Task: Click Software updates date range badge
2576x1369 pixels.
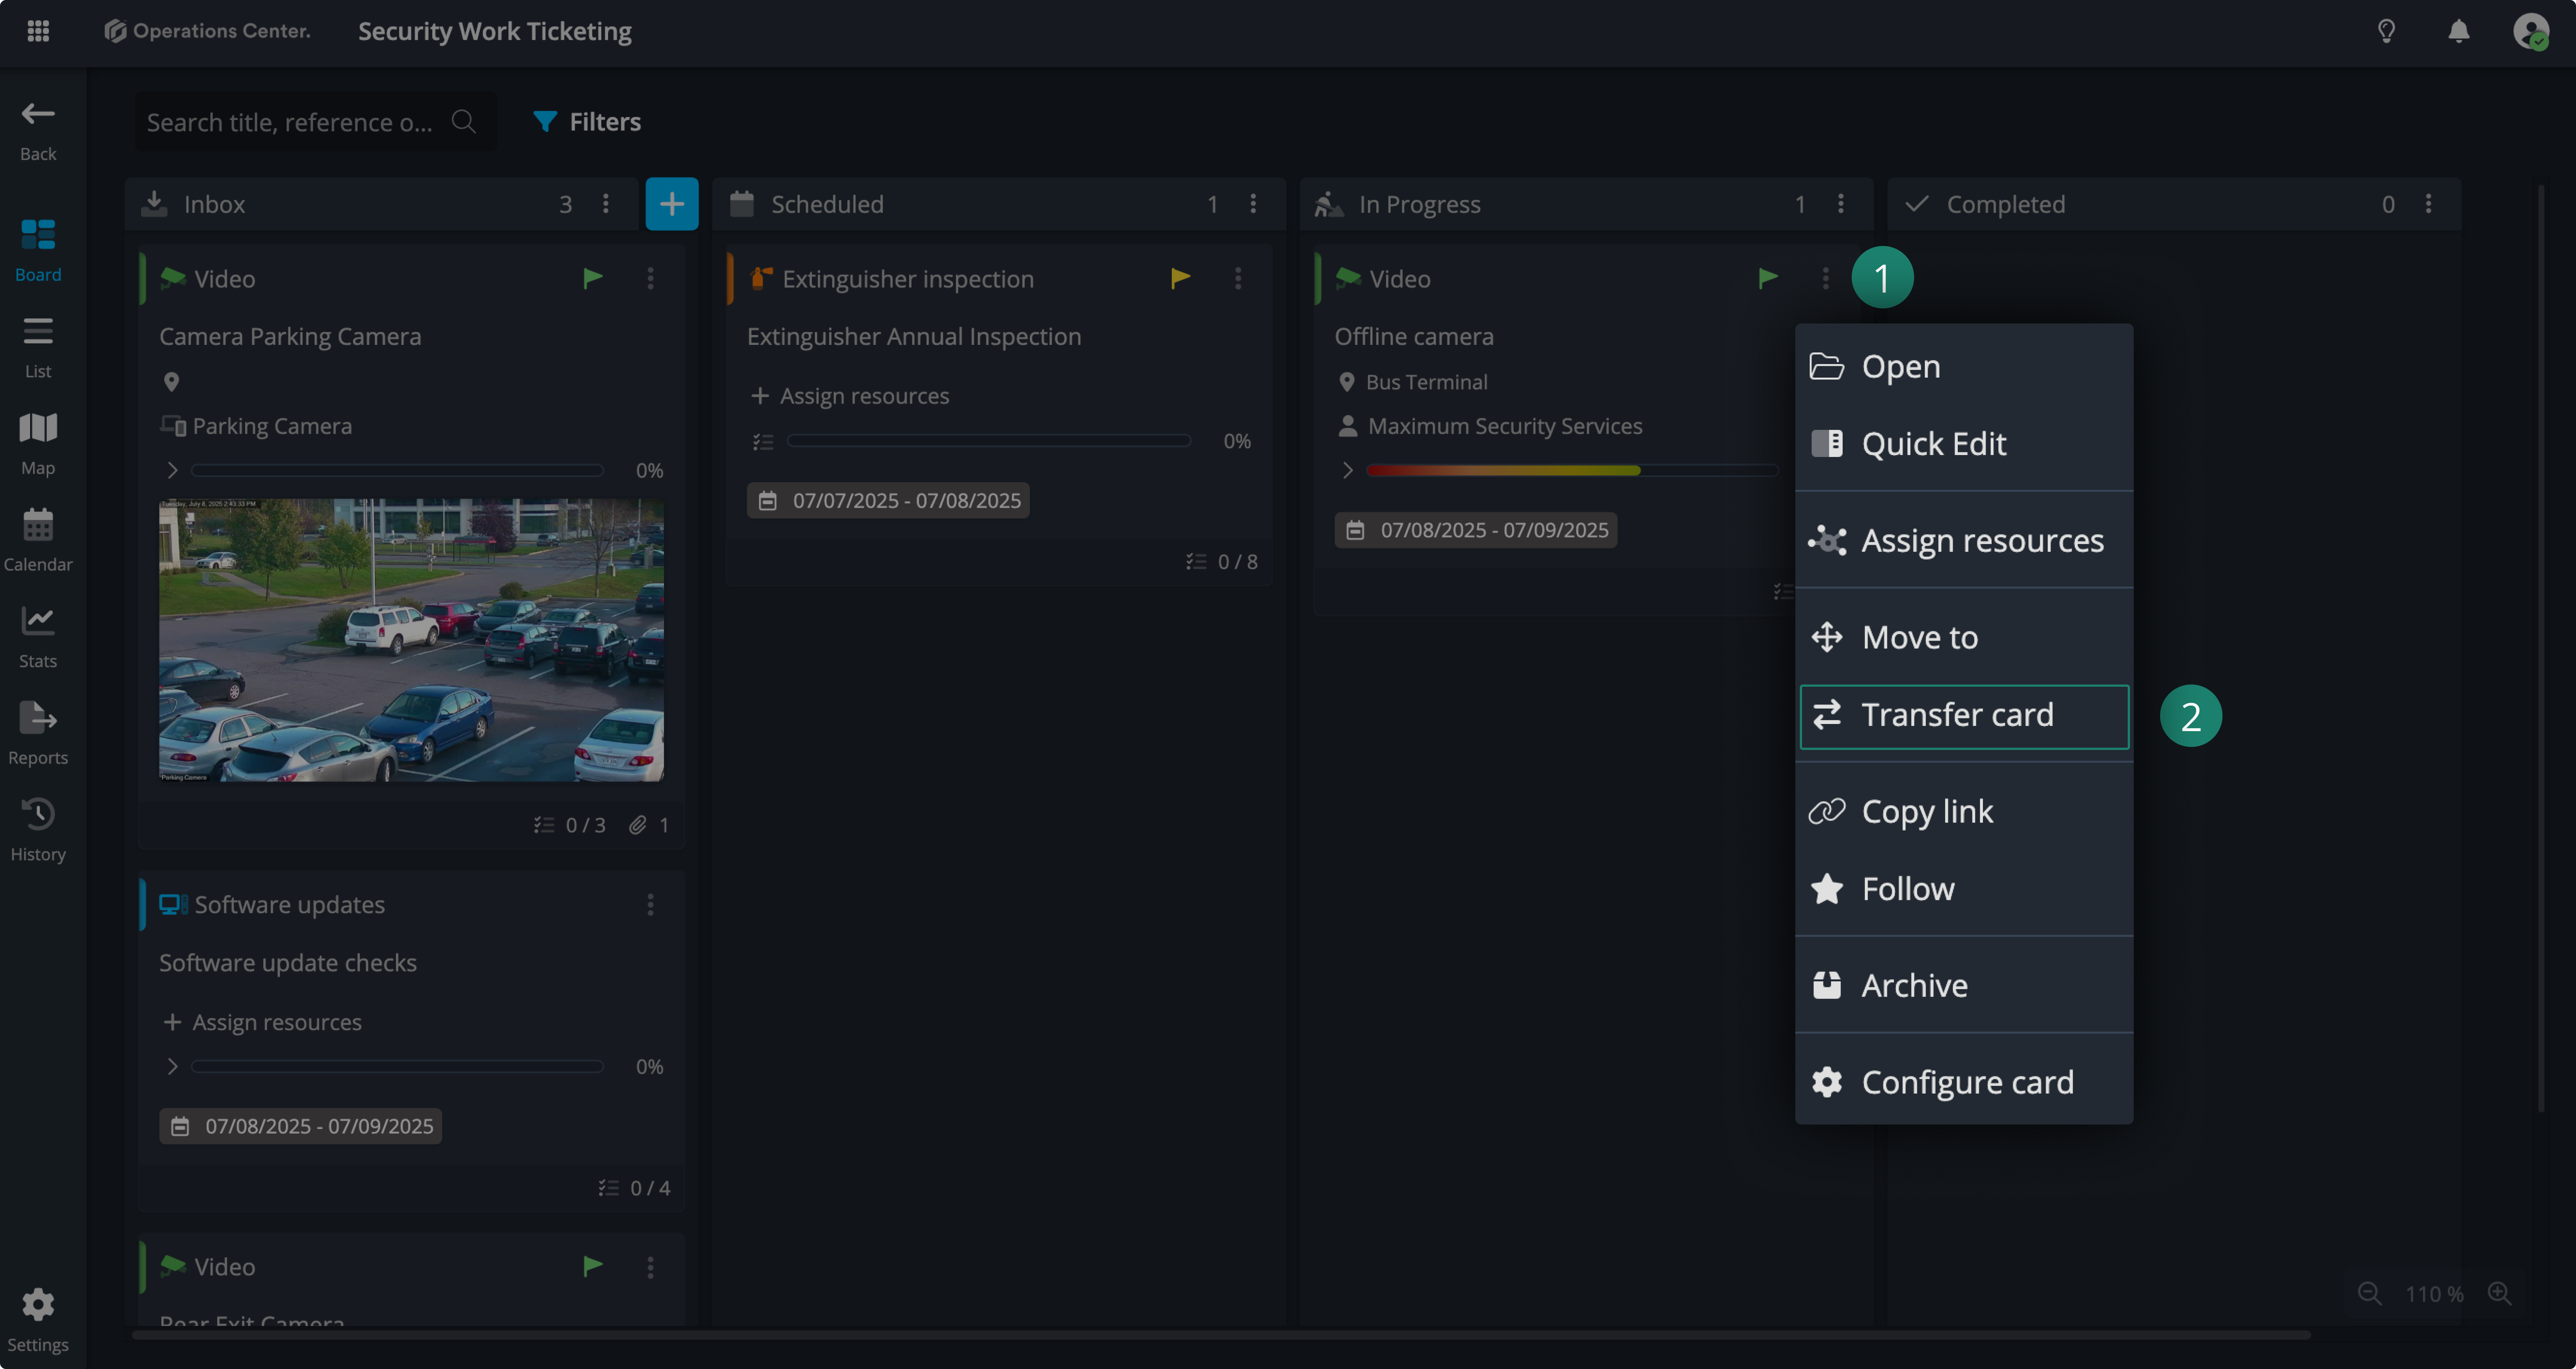Action: coord(300,1126)
